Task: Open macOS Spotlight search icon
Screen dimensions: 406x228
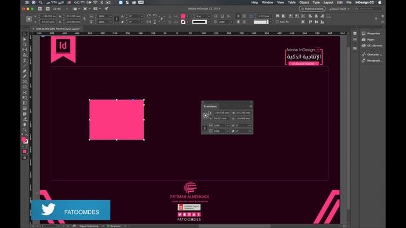Action: coord(41,3)
